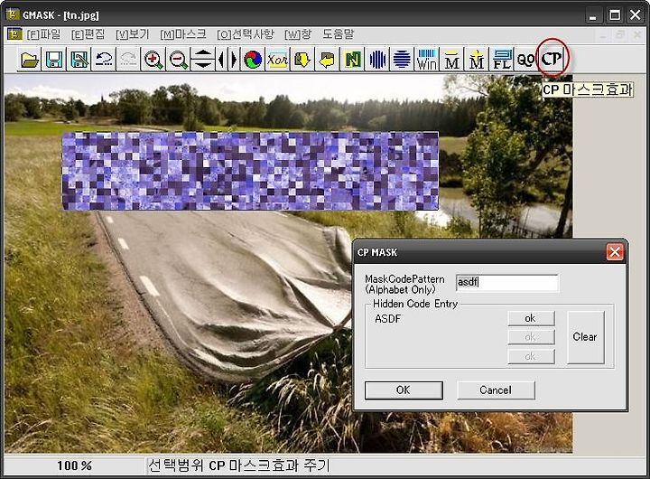650x479 pixels.
Task: Maximize the GMASK window
Action: coord(615,15)
